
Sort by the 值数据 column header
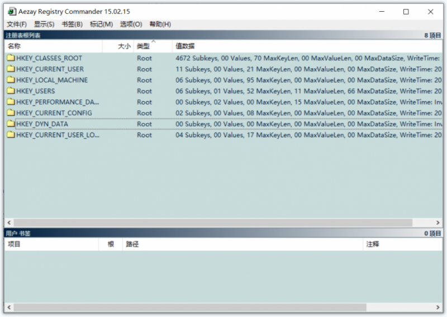(307, 46)
